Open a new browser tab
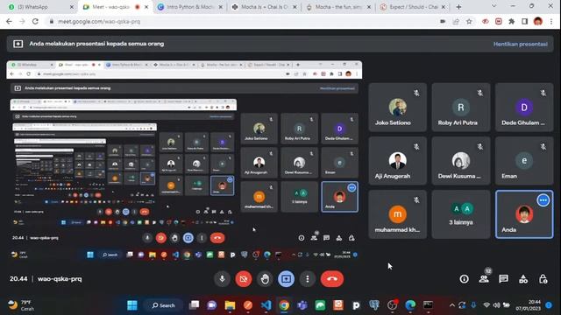The width and height of the screenshot is (561, 315). point(458,7)
